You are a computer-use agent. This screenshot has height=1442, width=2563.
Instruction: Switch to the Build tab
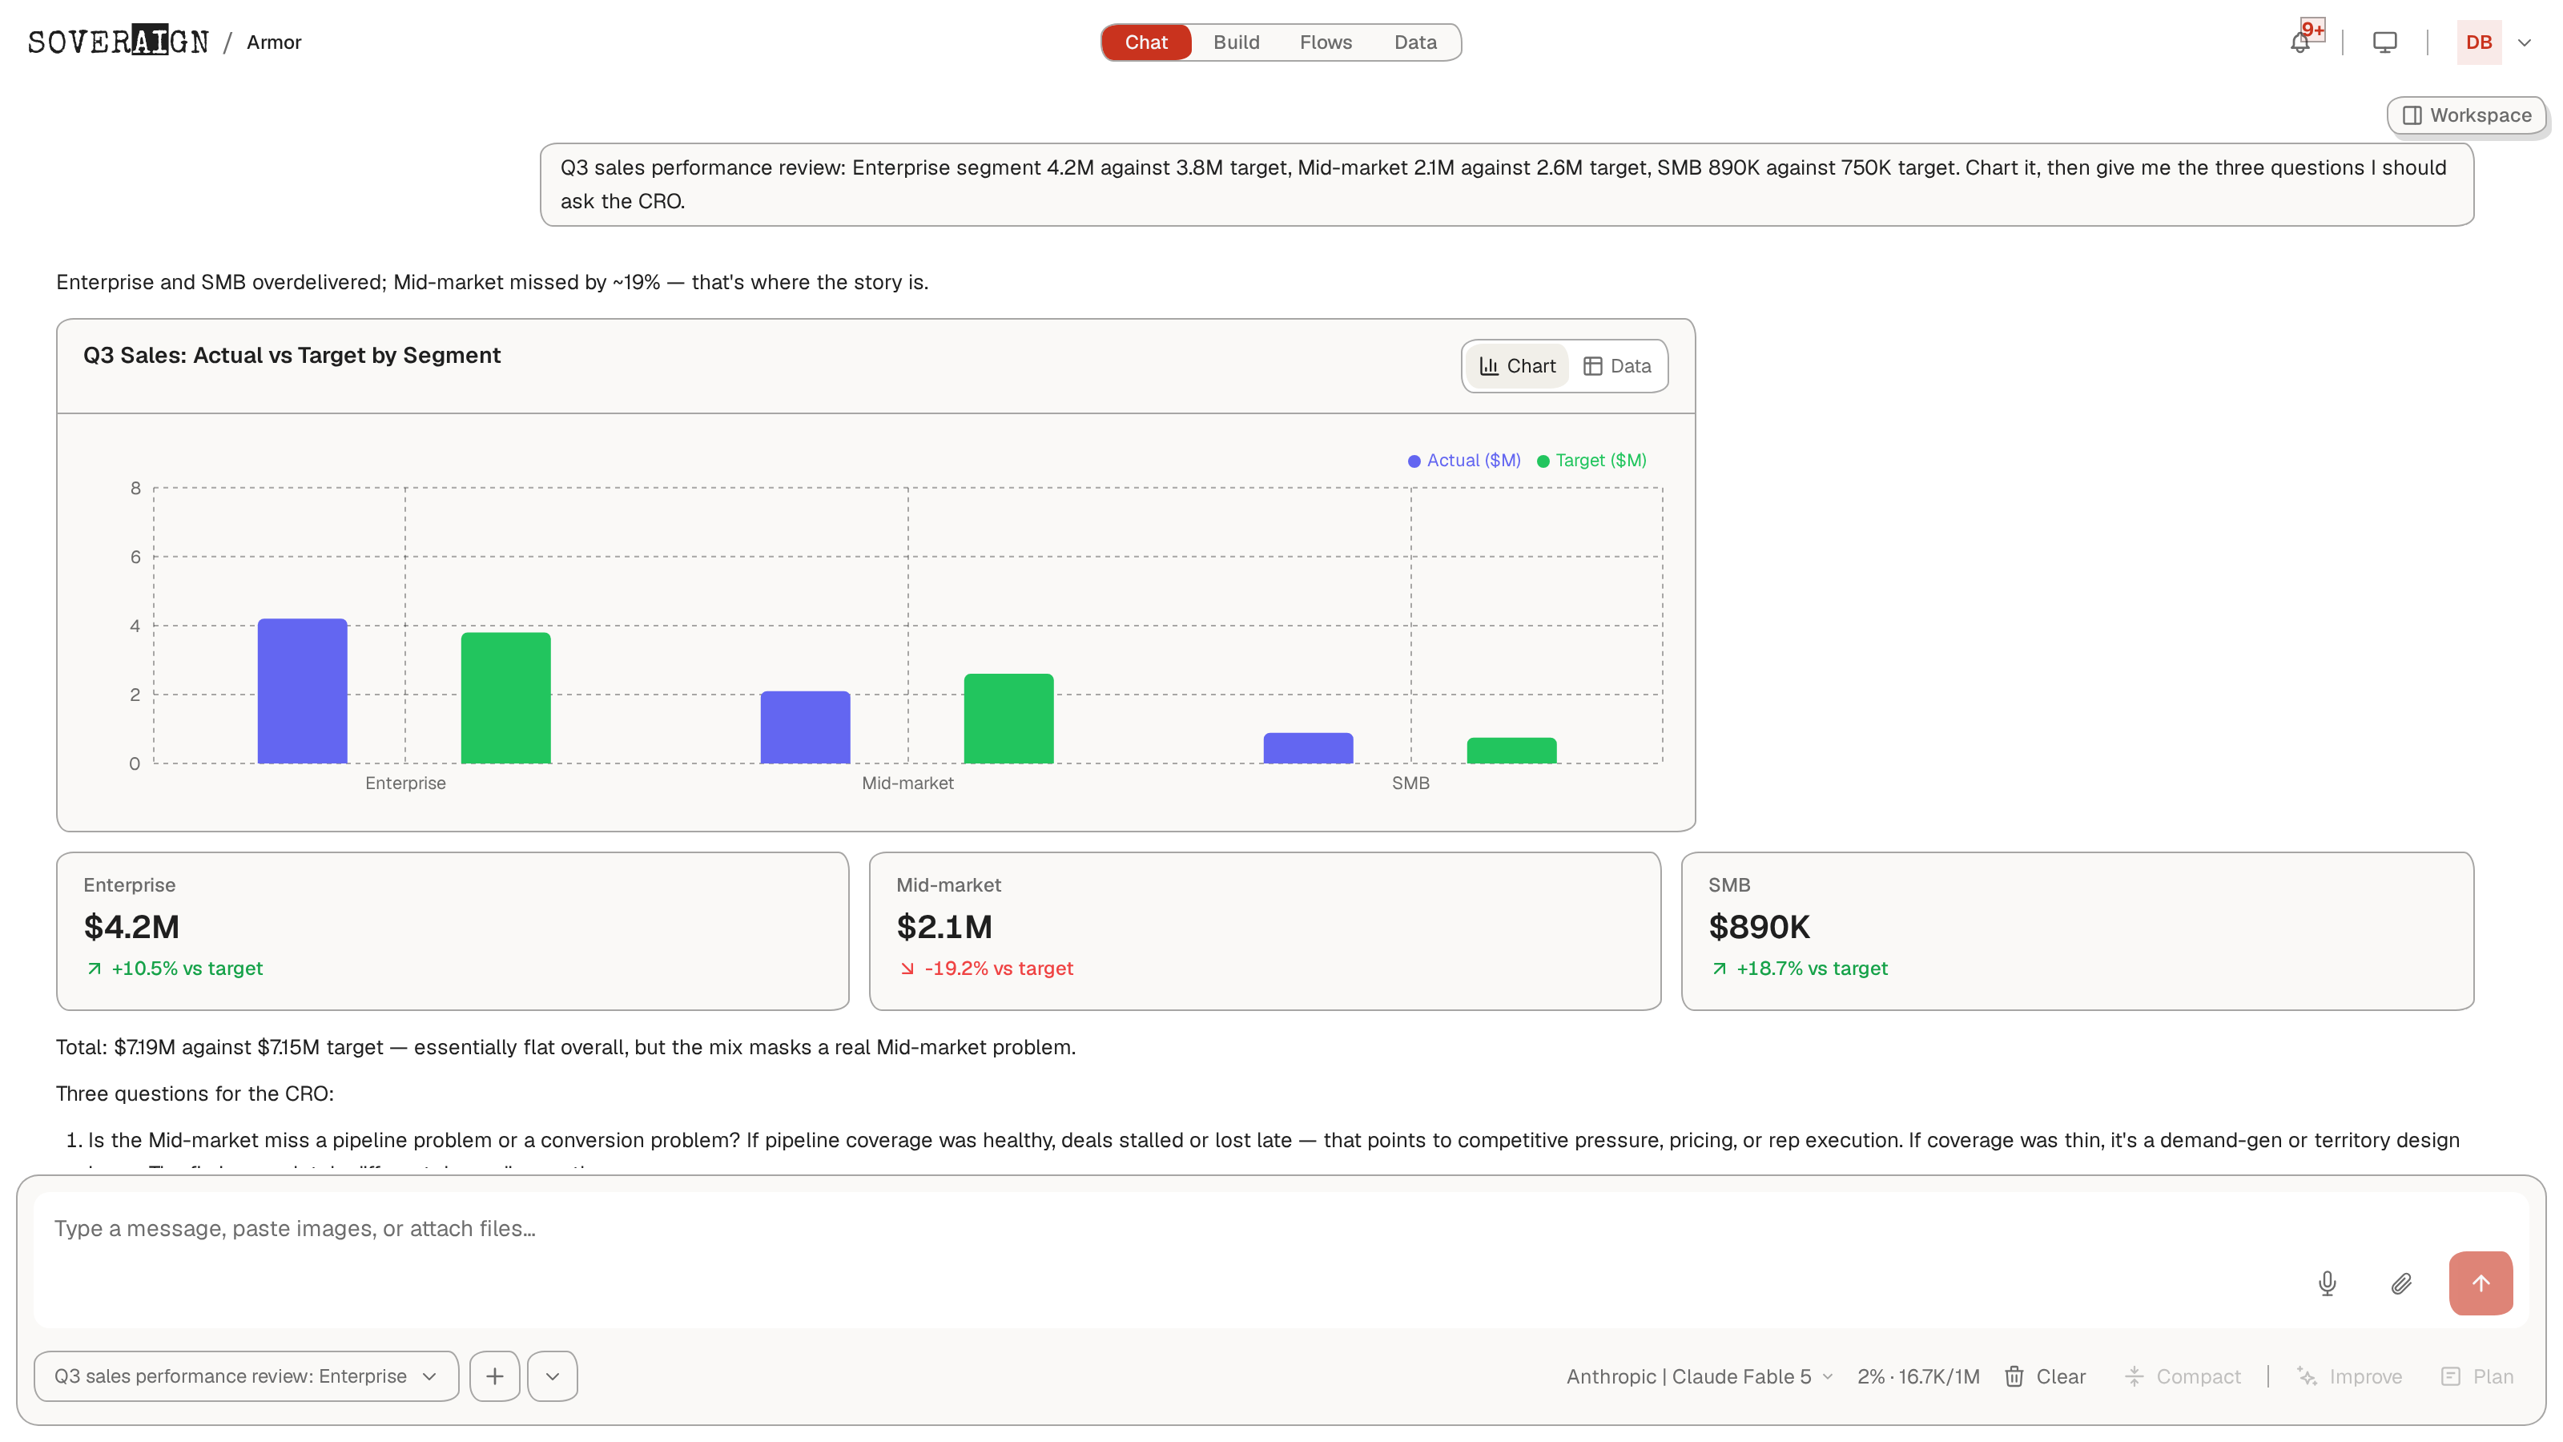1236,42
